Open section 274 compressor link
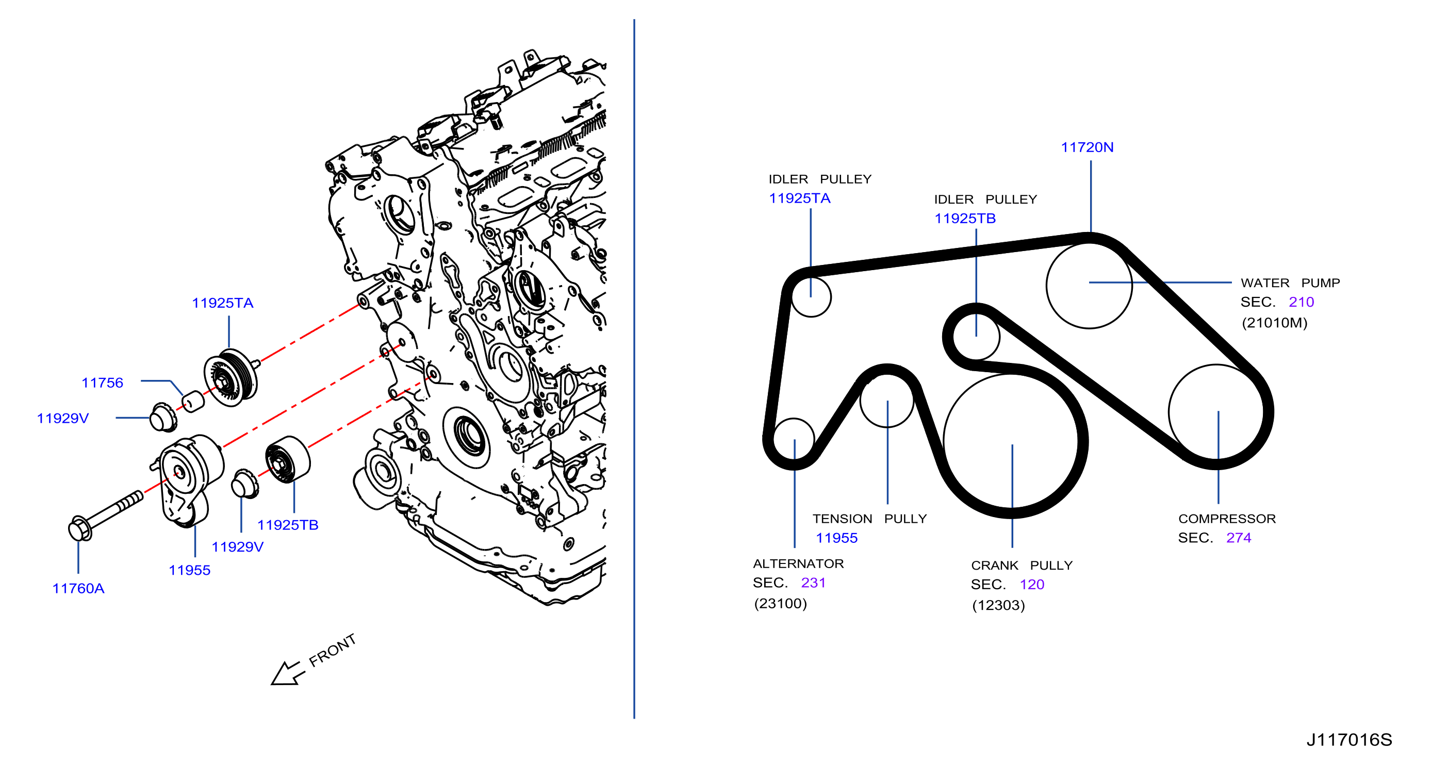This screenshot has height=765, width=1448. pos(1238,538)
